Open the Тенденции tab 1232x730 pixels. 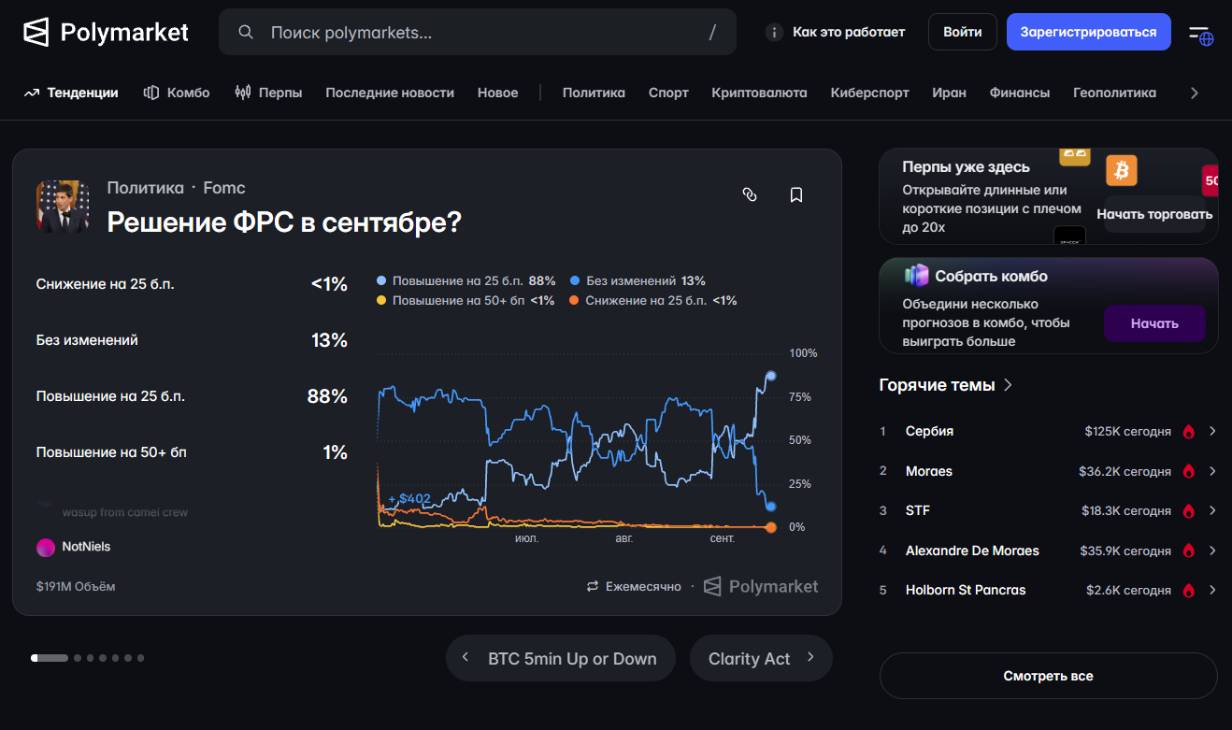tap(72, 93)
